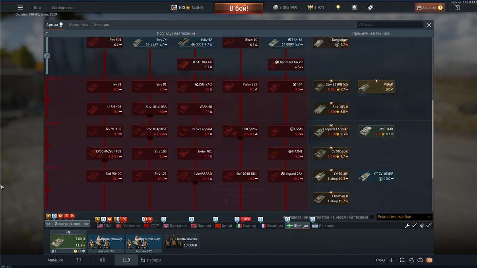Collapse the Исследования panel
This screenshot has height=268, width=477.
[x=67, y=224]
